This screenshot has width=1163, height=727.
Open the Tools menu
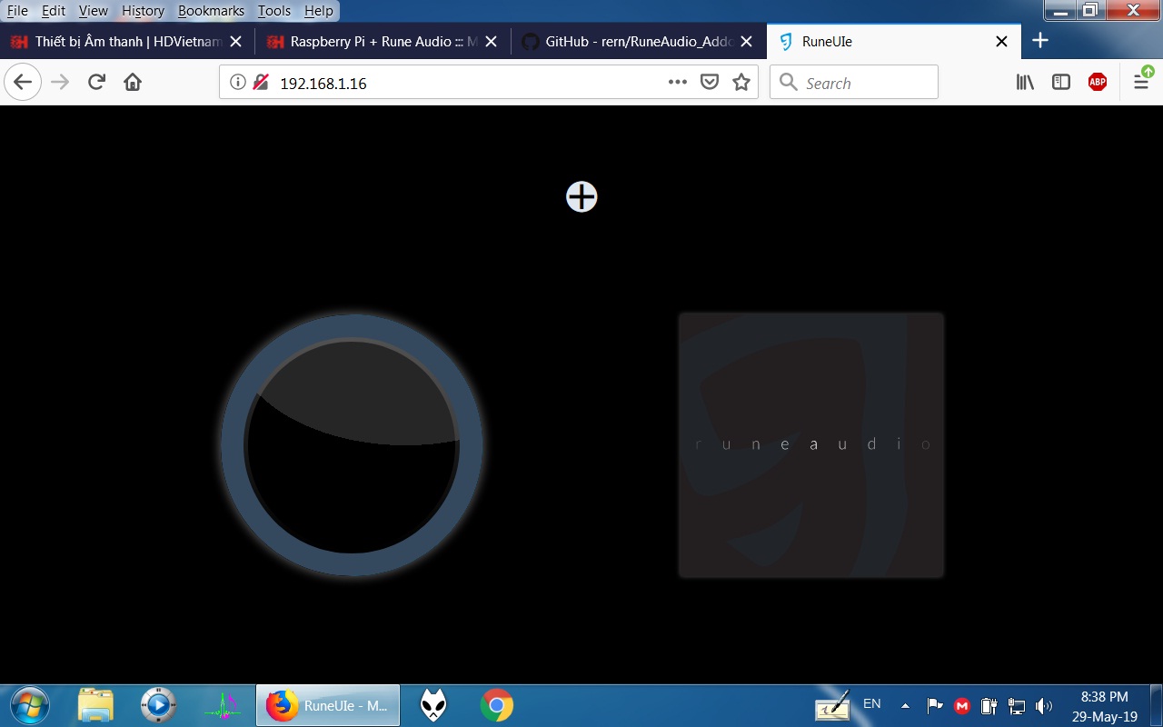(273, 11)
